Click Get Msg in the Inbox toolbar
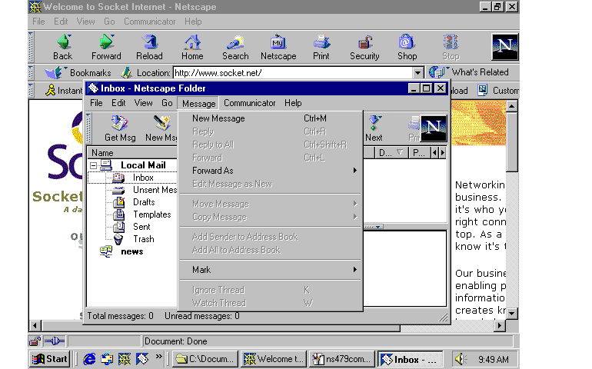592x369 pixels. pos(120,128)
